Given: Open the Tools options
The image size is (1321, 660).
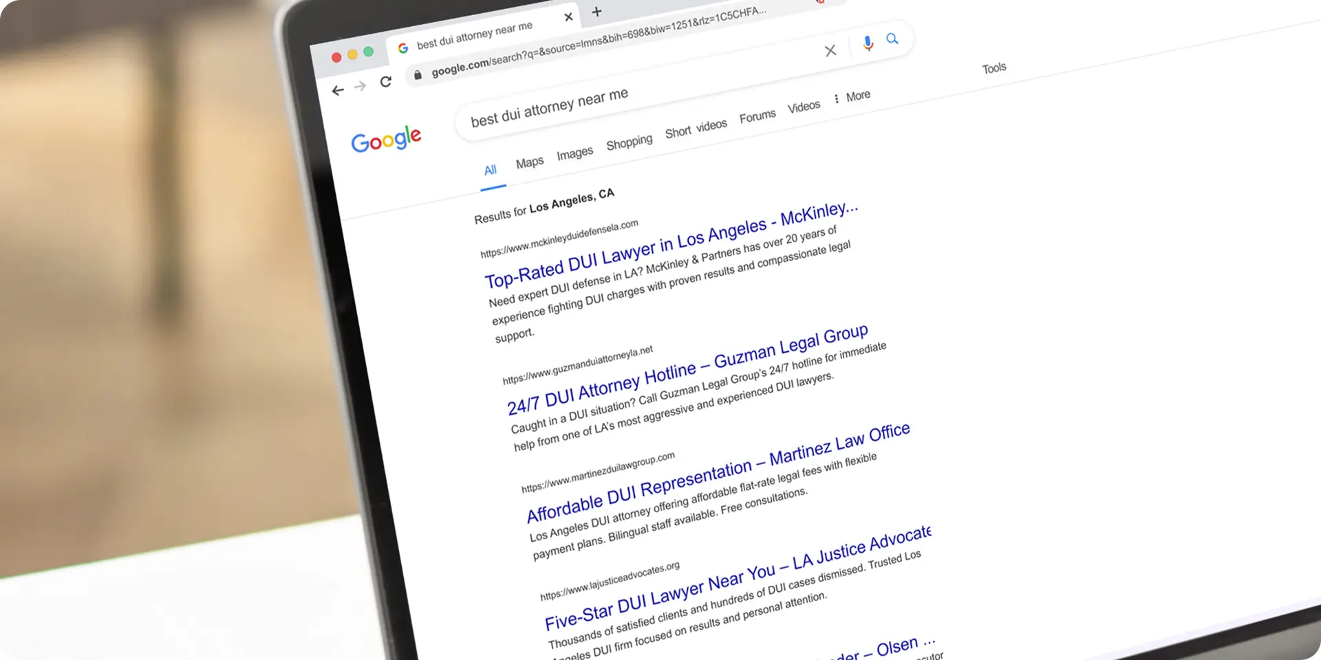Looking at the screenshot, I should [994, 67].
